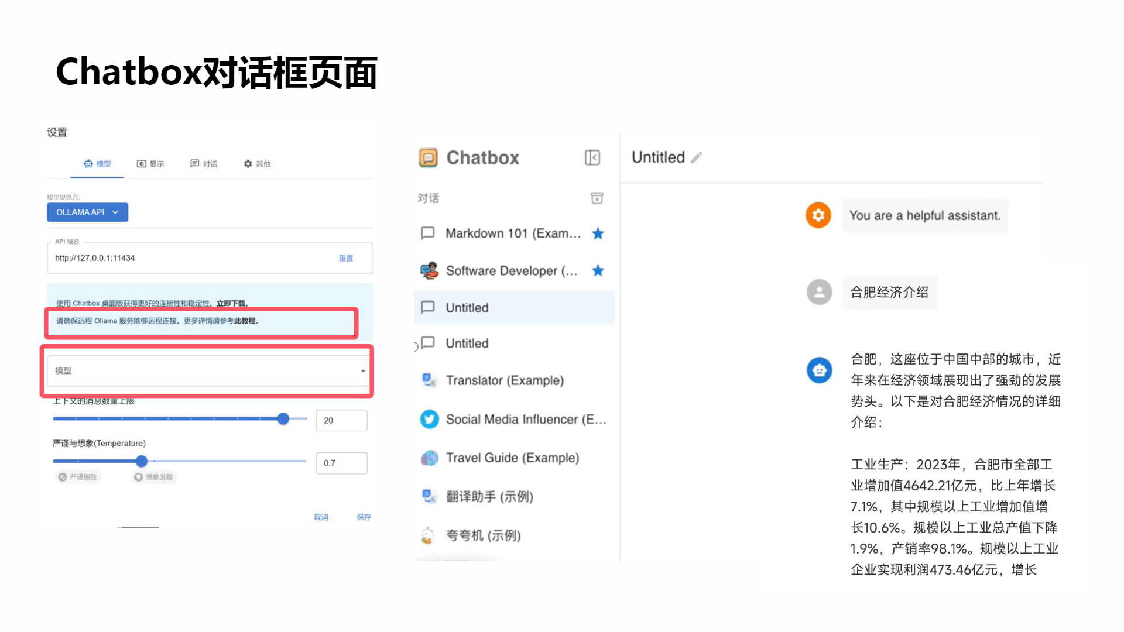Open the 模型 selection dropdown
The width and height of the screenshot is (1124, 632).
[210, 370]
